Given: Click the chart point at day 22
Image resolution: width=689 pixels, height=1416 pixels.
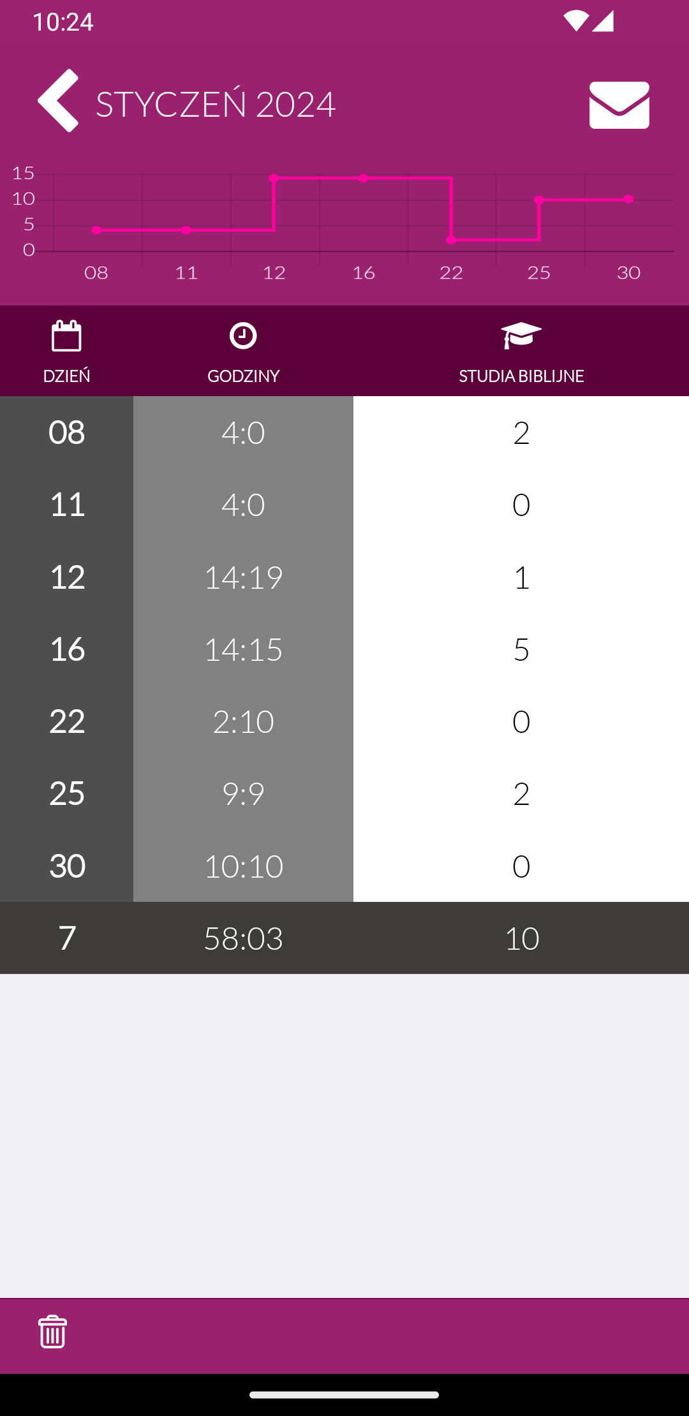Looking at the screenshot, I should [451, 240].
